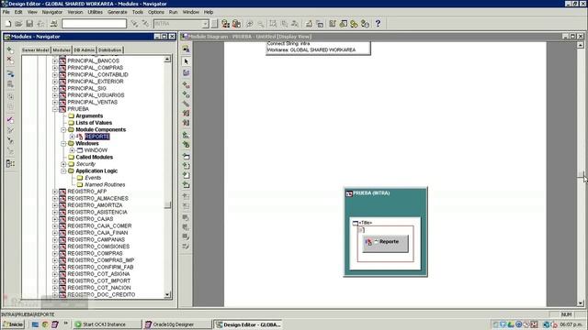Screen dimensions: 588x330
Task: Switch to the DB Admin tab
Action: coord(84,50)
